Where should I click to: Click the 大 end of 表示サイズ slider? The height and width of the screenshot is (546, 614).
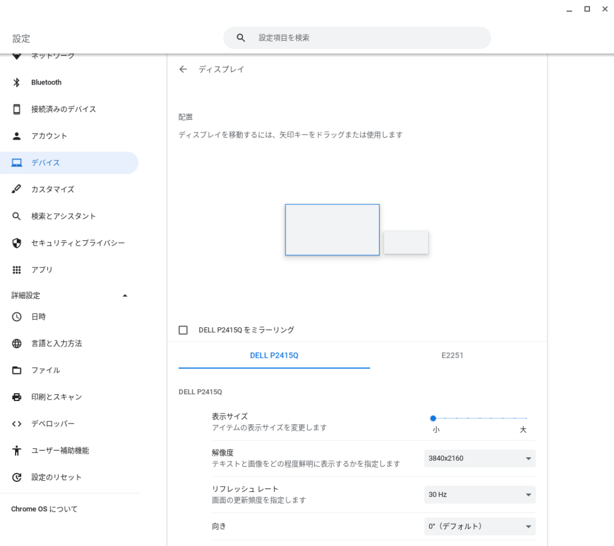click(x=523, y=430)
